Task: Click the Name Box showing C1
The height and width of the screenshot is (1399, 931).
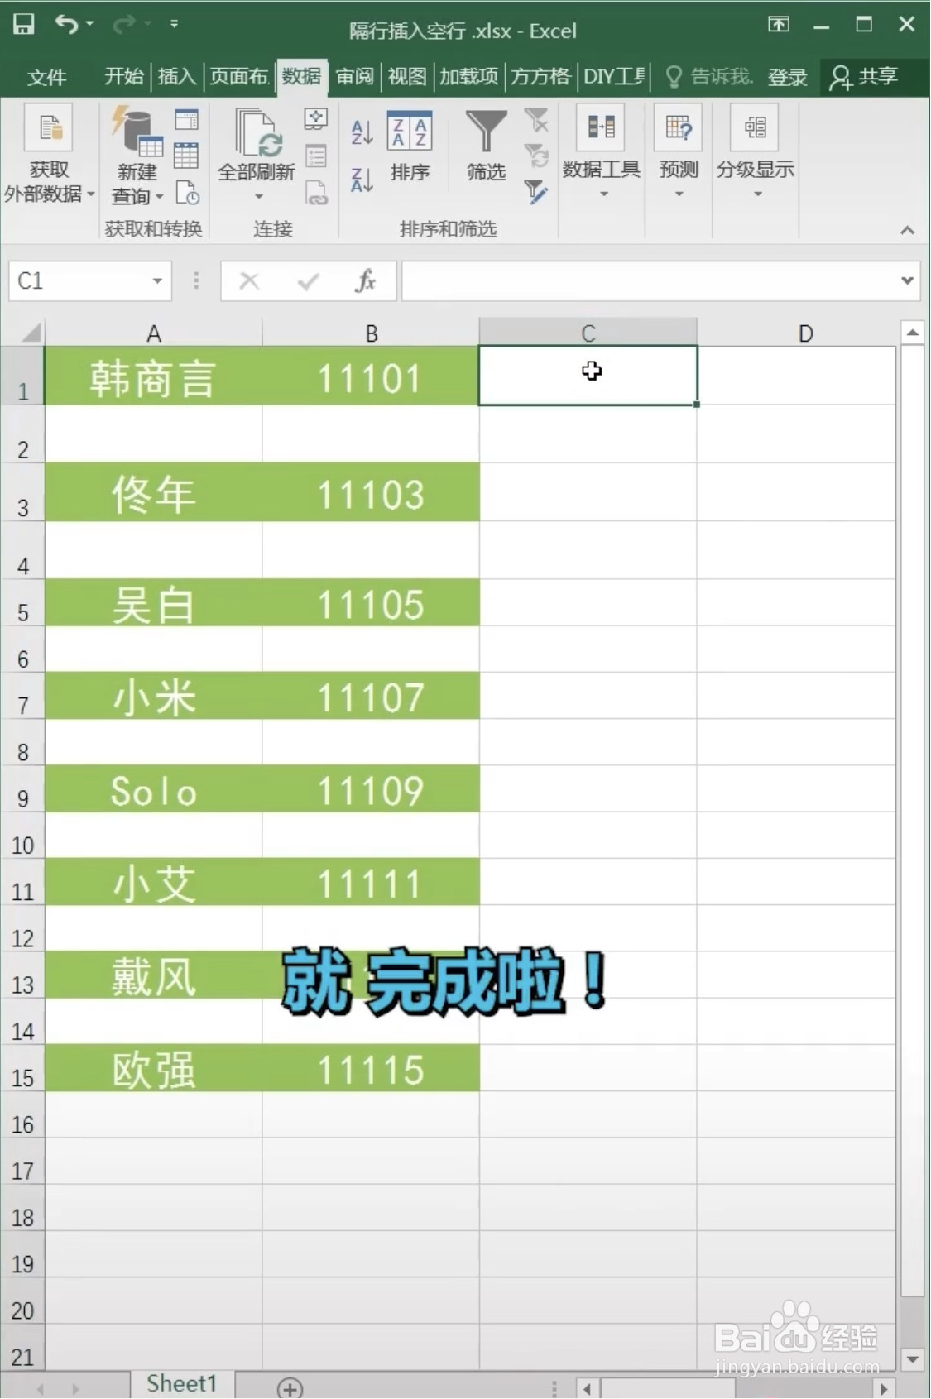Action: (79, 281)
